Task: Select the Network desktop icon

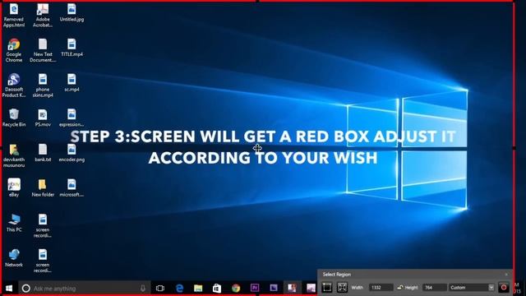Action: (14, 257)
